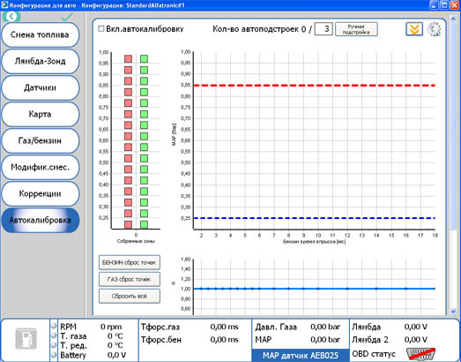The width and height of the screenshot is (461, 362).
Task: Click the Тфорс.бен value 0,00 ms
Action: click(224, 340)
